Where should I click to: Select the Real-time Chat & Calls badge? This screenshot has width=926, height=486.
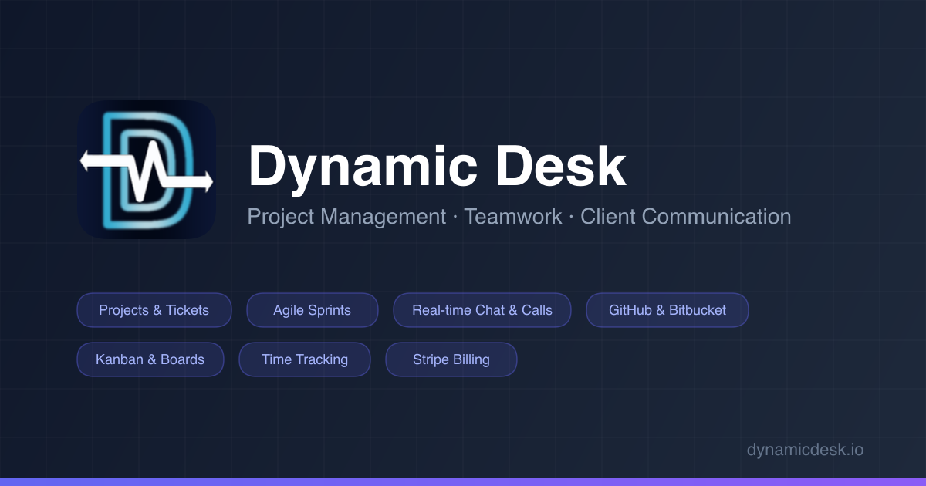click(482, 310)
